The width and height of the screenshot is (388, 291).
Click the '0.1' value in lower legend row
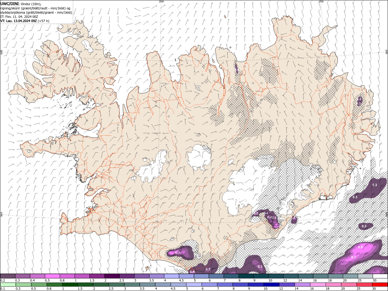pyautogui.click(x=3, y=289)
